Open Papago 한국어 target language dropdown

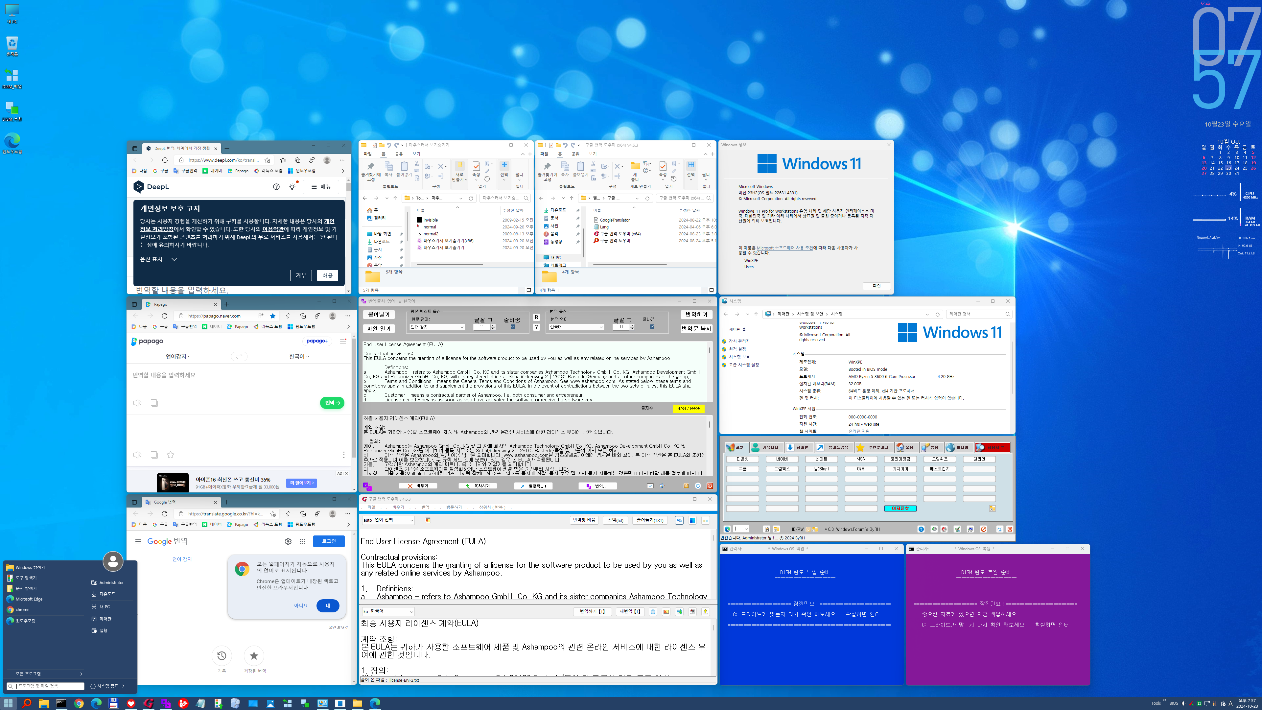(x=299, y=357)
